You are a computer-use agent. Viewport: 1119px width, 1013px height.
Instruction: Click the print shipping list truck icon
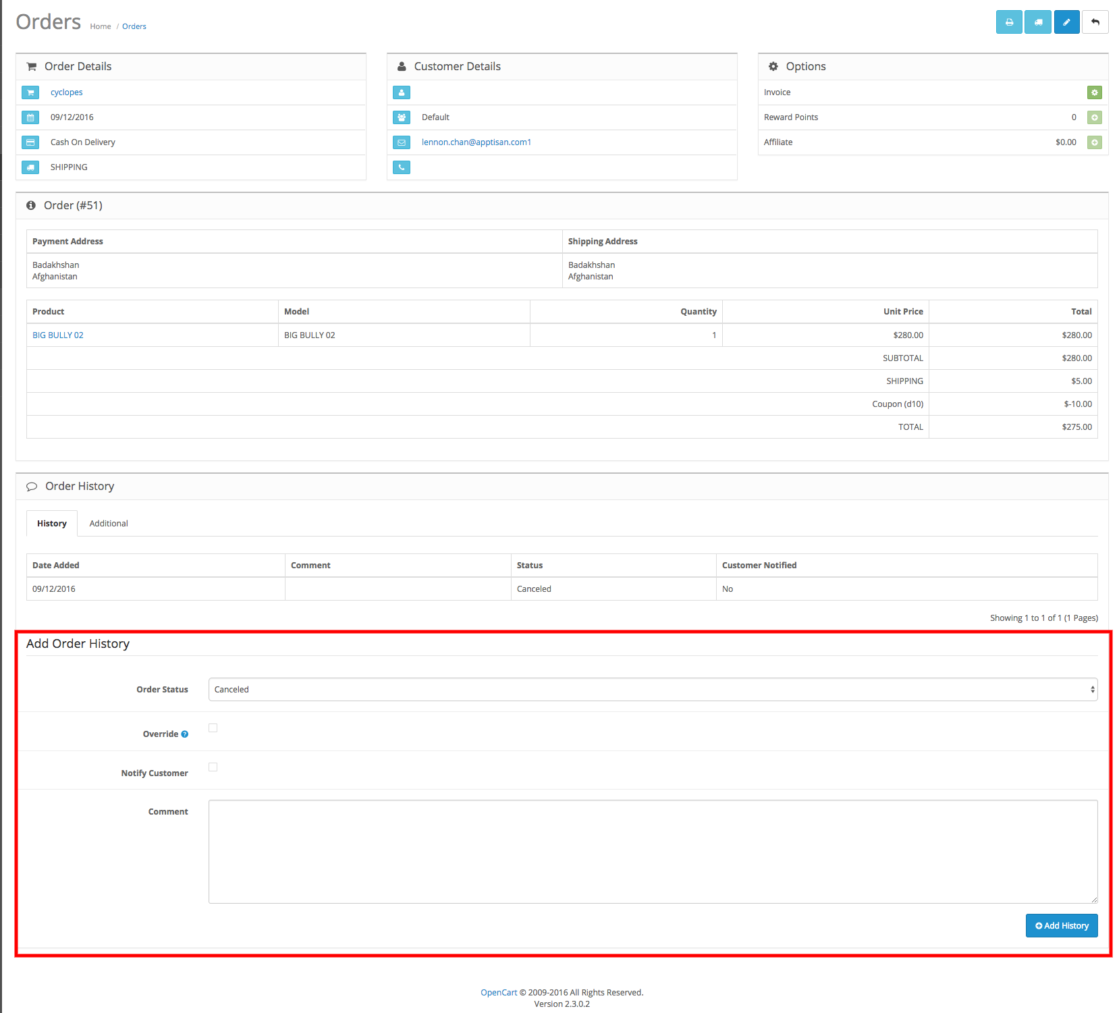[1038, 22]
